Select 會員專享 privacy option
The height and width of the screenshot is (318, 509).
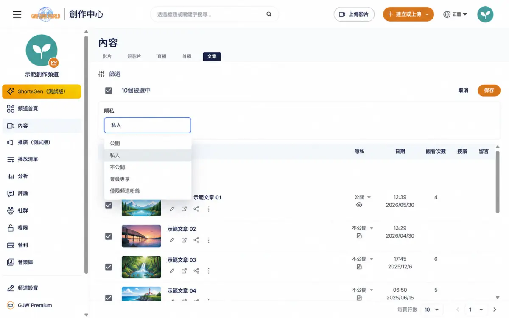click(148, 179)
